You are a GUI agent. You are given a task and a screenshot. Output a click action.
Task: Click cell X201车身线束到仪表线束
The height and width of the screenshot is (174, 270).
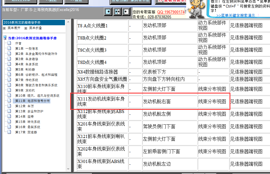[x=102, y=126]
